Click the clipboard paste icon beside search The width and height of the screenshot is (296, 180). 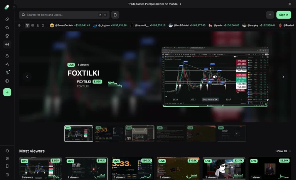[x=115, y=15]
